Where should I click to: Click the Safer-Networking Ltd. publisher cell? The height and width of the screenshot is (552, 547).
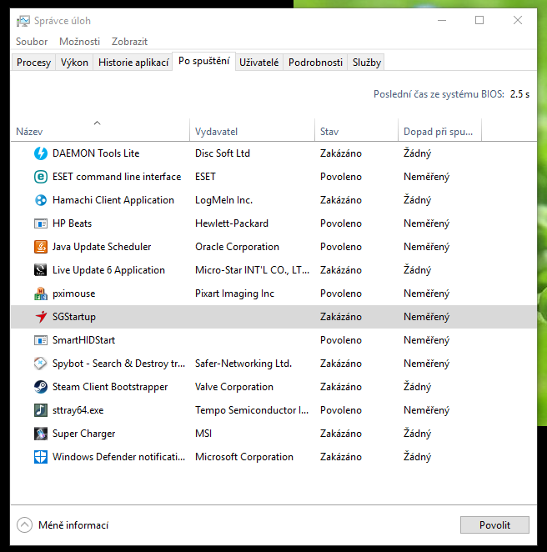(x=243, y=364)
